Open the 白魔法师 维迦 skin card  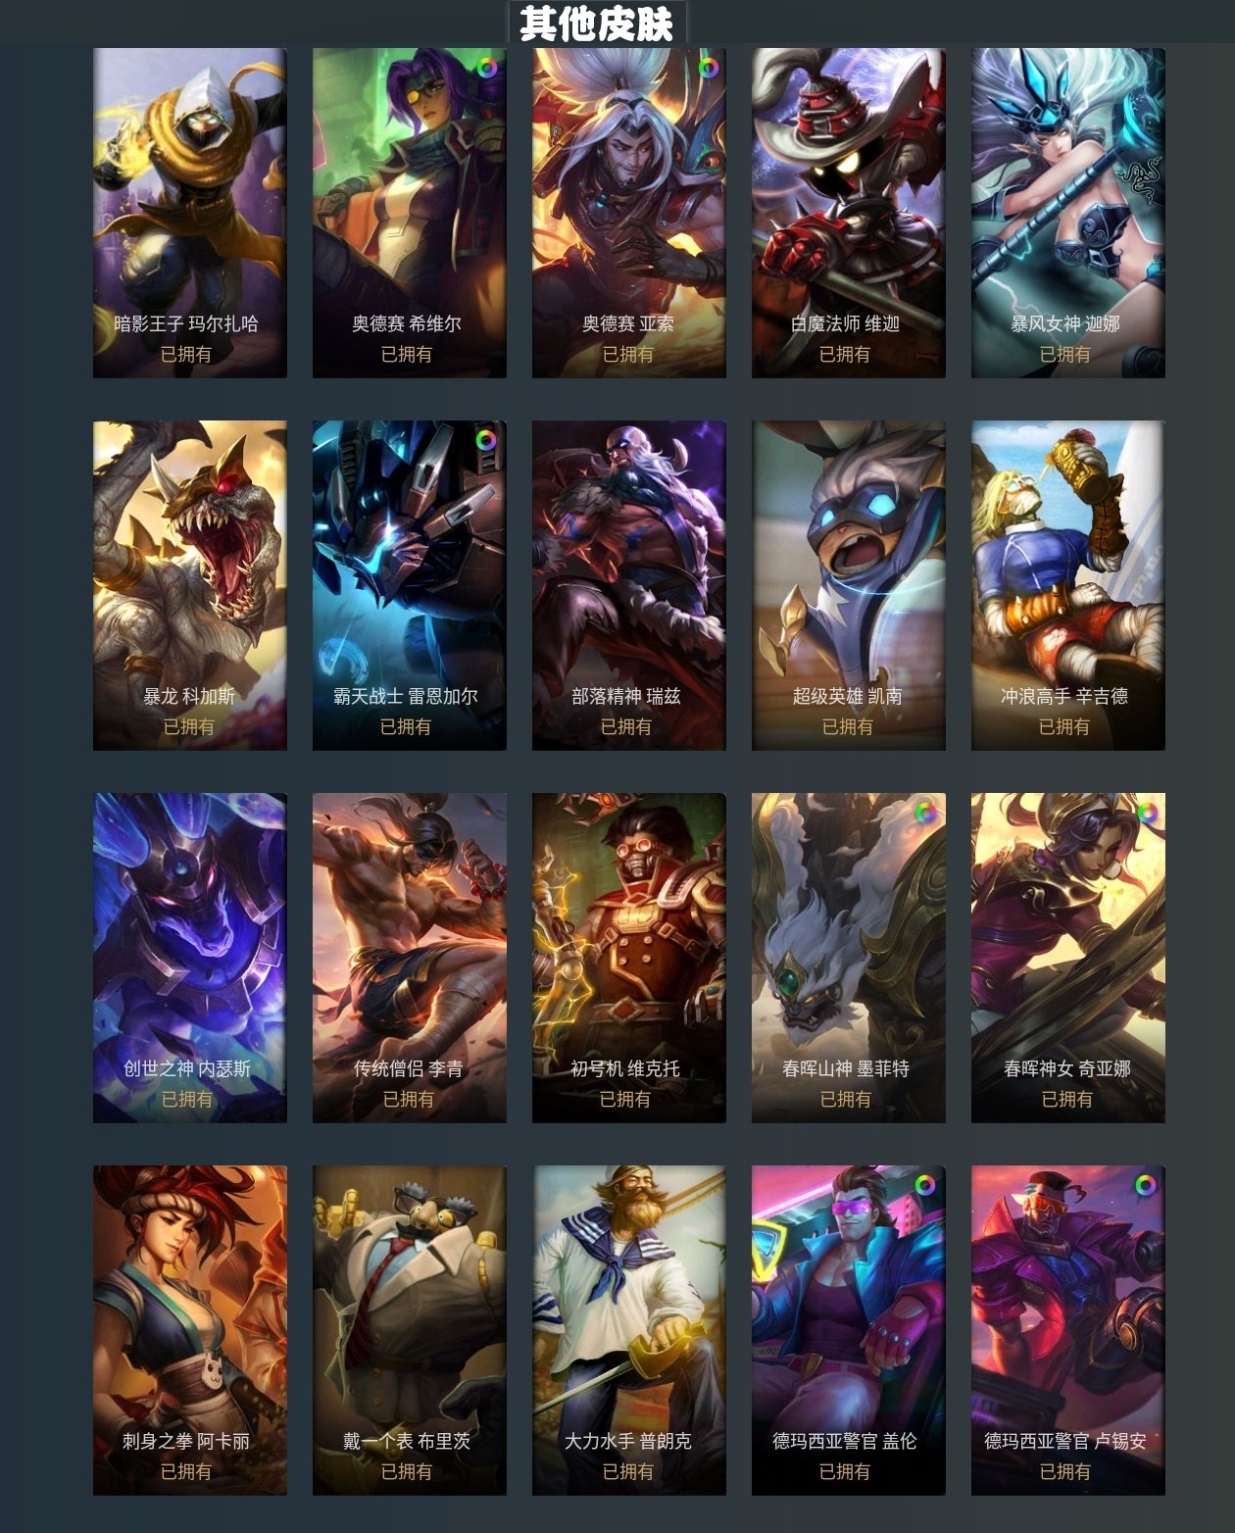coord(849,213)
